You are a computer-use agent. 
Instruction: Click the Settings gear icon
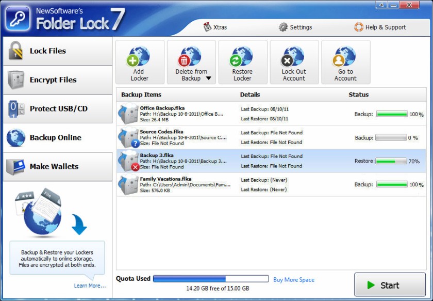(283, 27)
